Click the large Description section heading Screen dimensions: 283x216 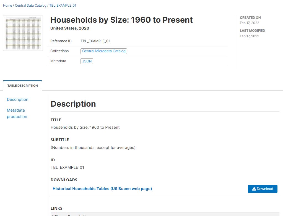(x=73, y=104)
